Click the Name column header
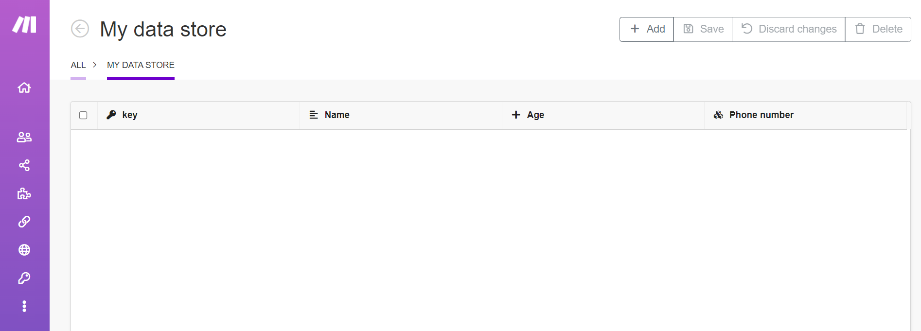The width and height of the screenshot is (921, 331). click(337, 115)
